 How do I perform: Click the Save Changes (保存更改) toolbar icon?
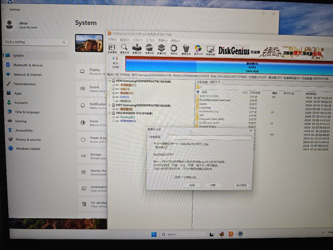(x=112, y=49)
